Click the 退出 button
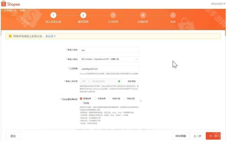This screenshot has height=143, width=228. point(13,136)
